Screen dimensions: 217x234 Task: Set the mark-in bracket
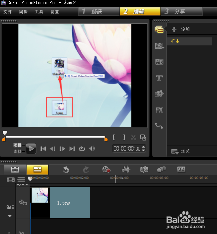point(114,137)
